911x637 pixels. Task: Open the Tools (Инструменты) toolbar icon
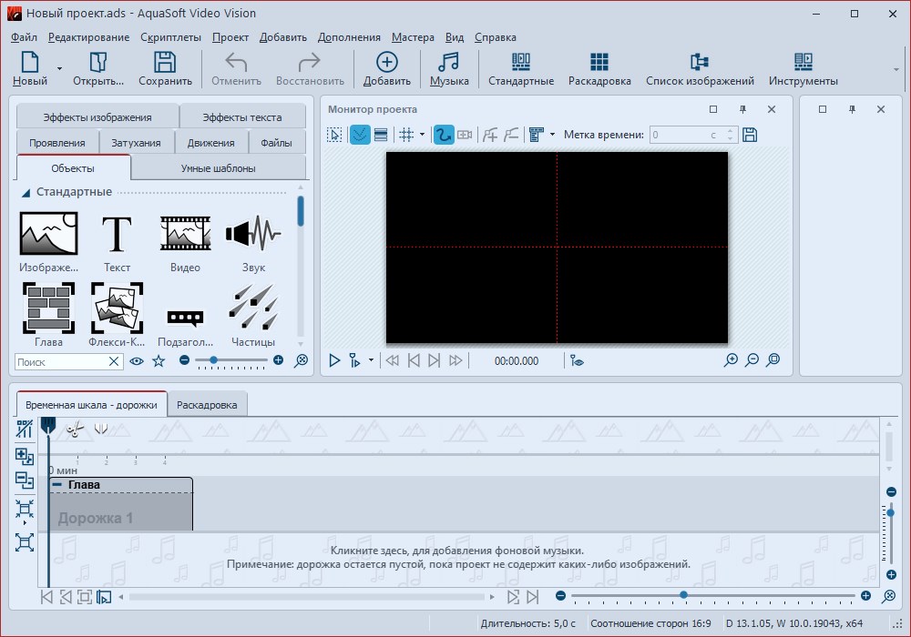click(803, 68)
